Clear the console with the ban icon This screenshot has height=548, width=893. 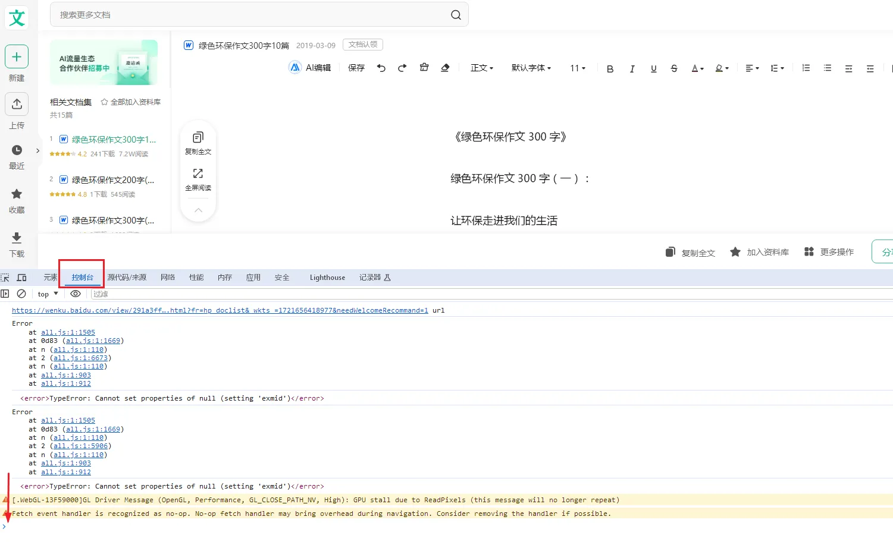click(x=21, y=294)
